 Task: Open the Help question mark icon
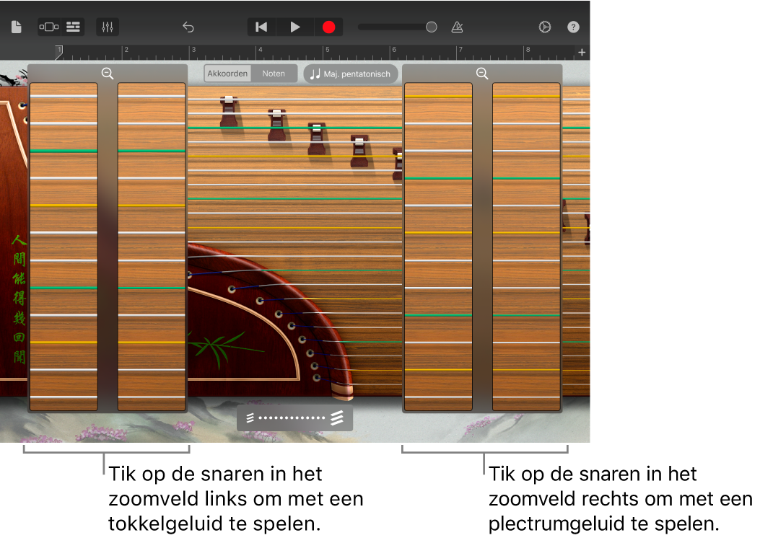coord(573,27)
